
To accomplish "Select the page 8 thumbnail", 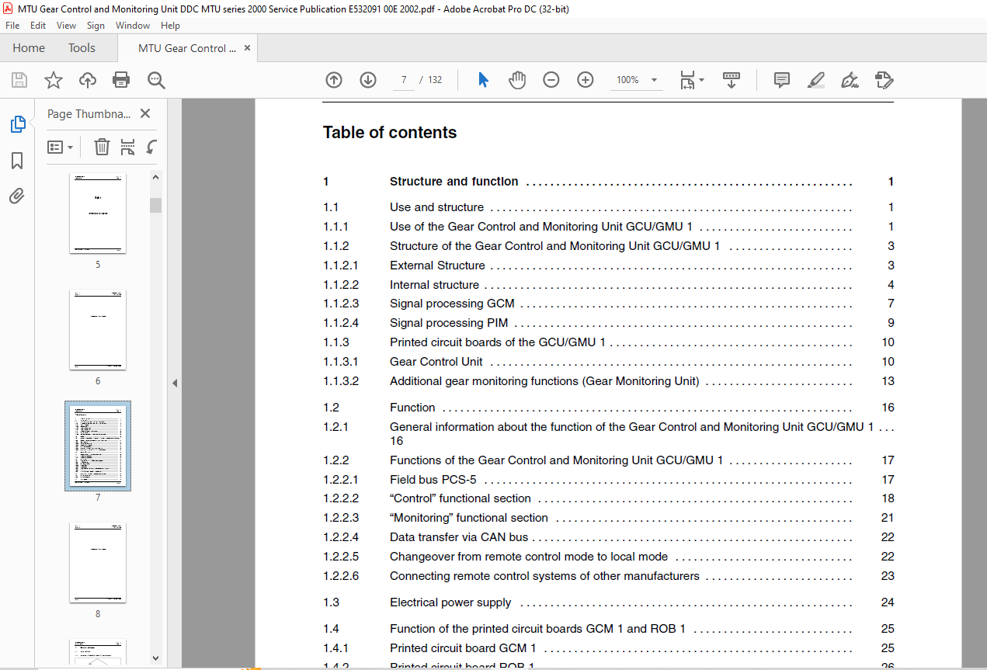I will (98, 563).
